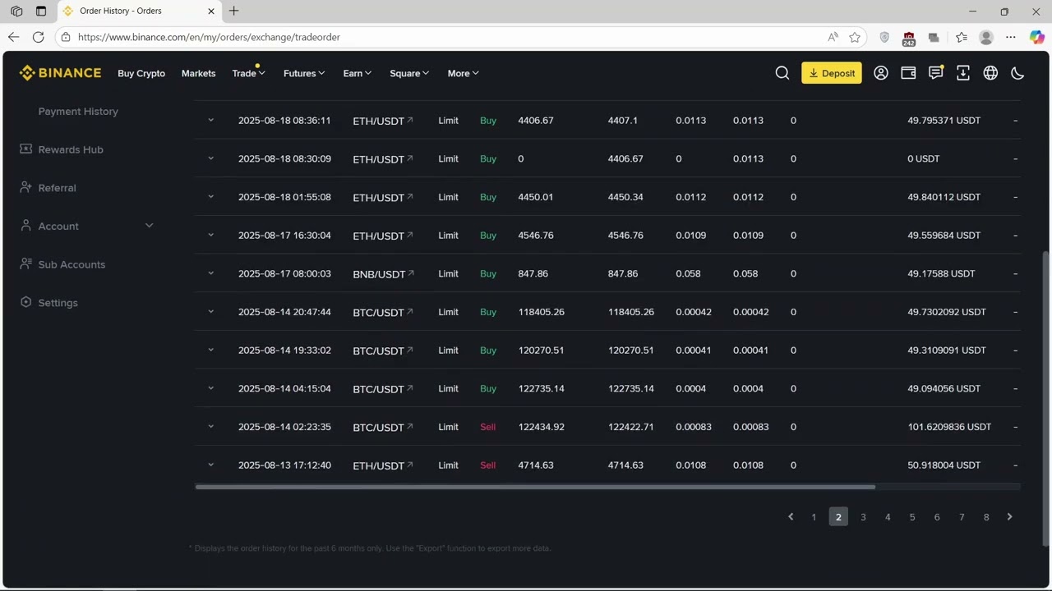Open the browser profile avatar
The image size is (1052, 591).
[986, 37]
